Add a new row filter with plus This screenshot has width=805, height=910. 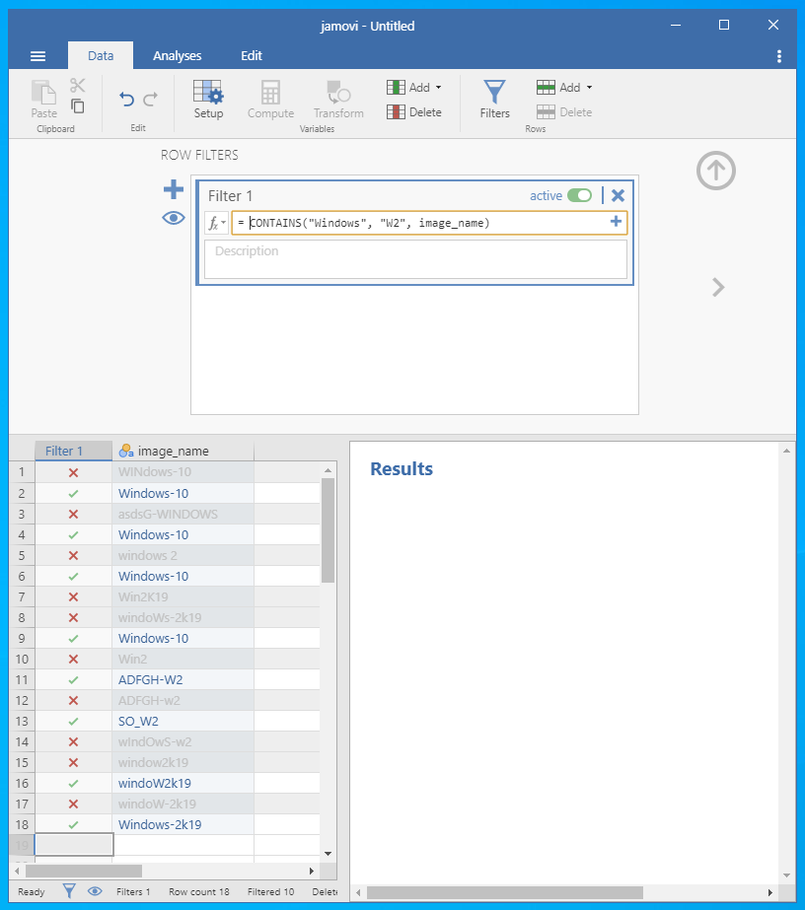point(173,189)
